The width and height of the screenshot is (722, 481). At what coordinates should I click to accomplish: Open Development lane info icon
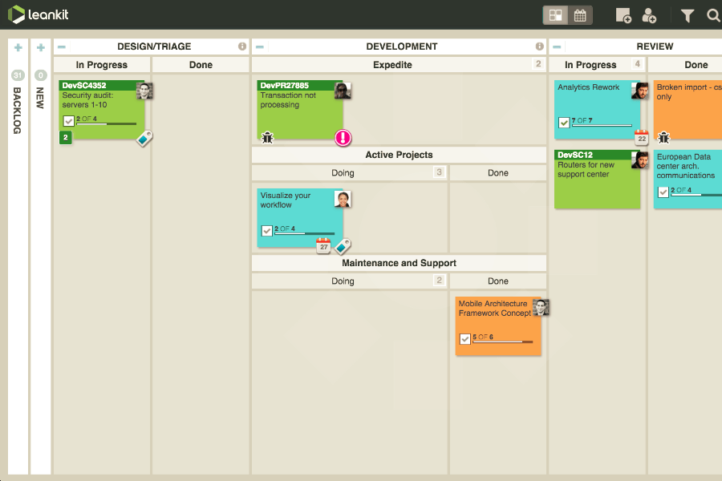pyautogui.click(x=539, y=46)
